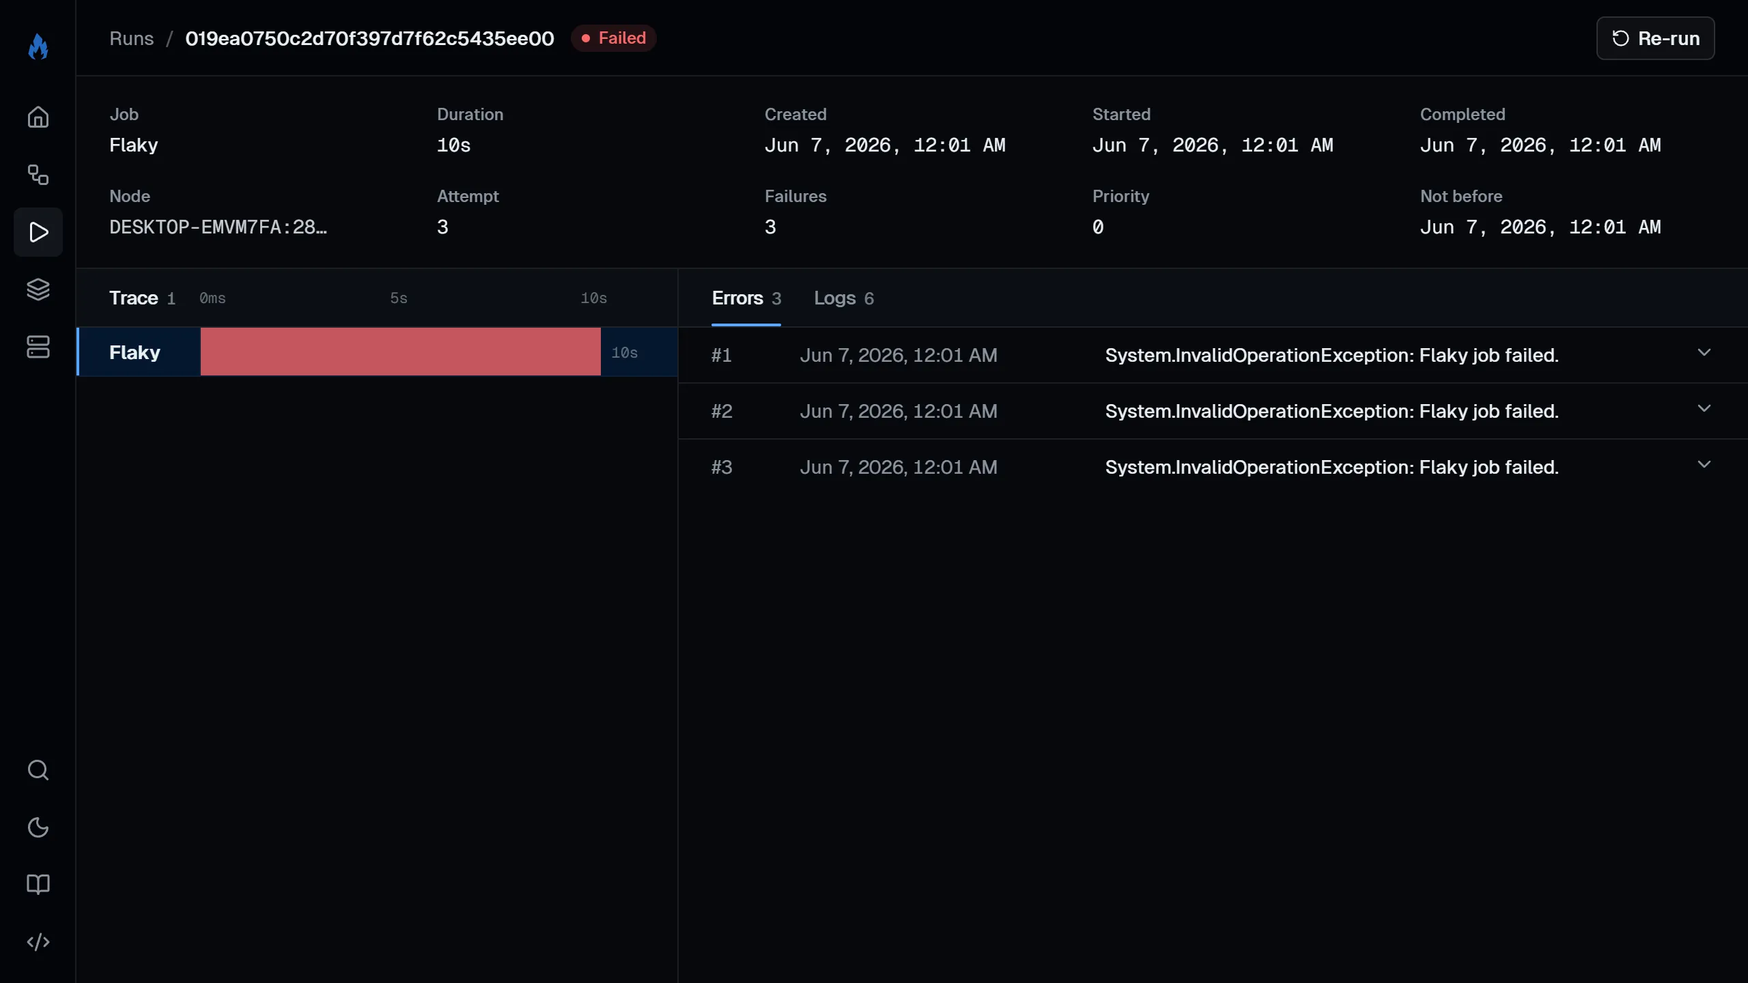The image size is (1748, 983).
Task: Click the flame app logo
Action: pos(38,46)
